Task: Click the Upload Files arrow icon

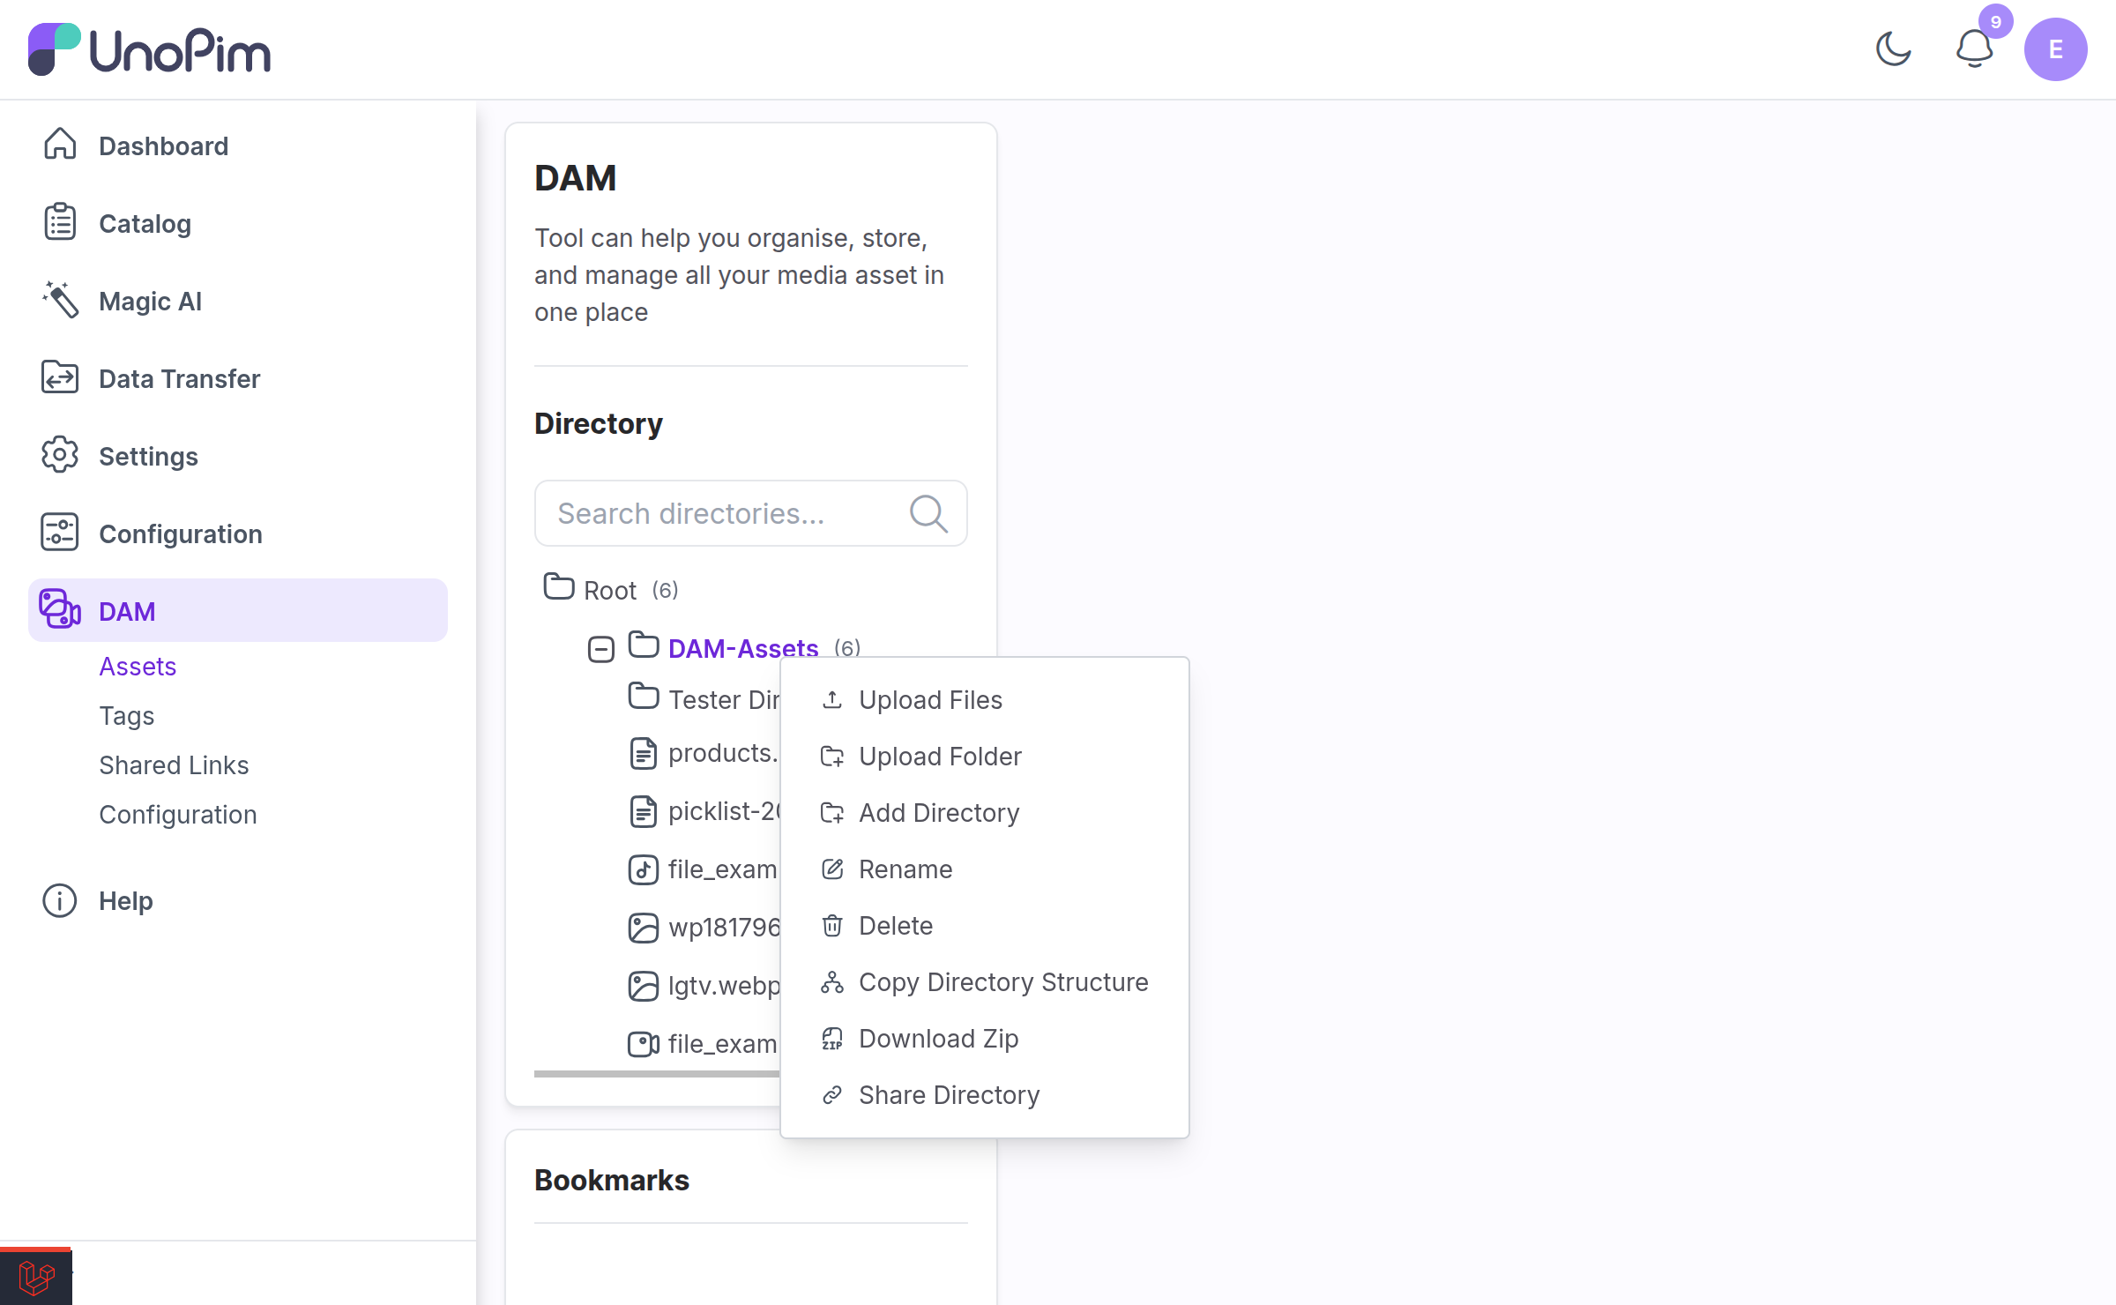Action: click(x=832, y=700)
